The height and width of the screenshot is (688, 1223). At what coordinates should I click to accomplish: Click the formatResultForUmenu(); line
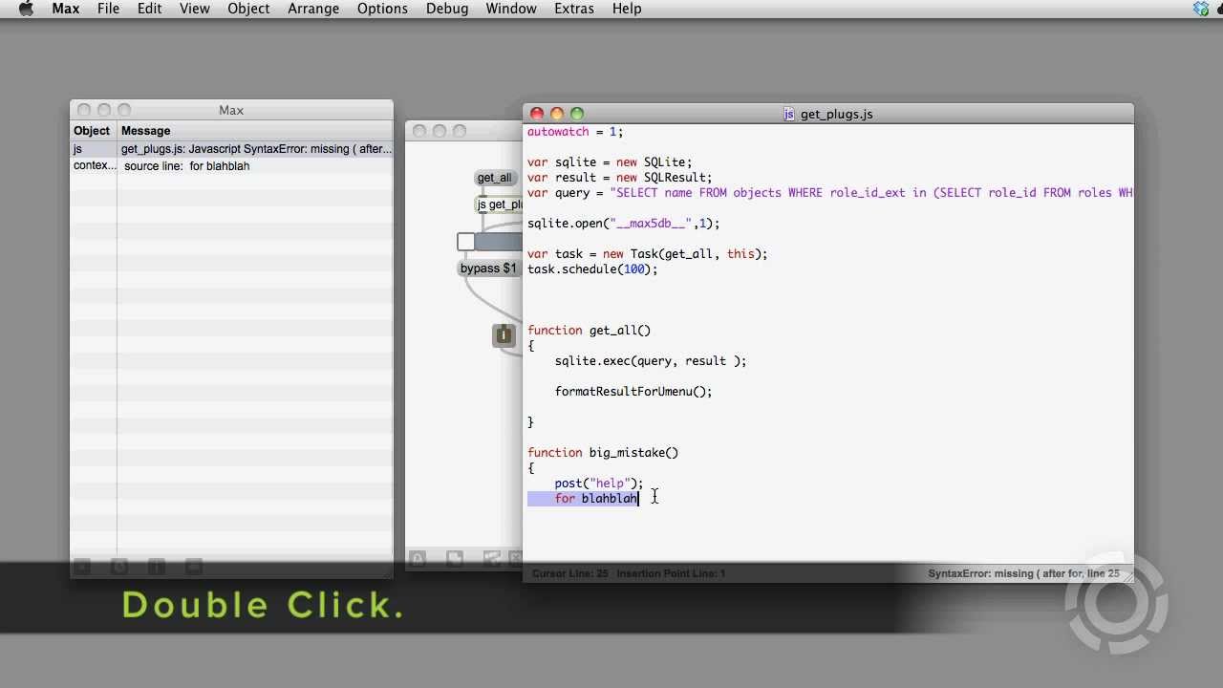633,392
